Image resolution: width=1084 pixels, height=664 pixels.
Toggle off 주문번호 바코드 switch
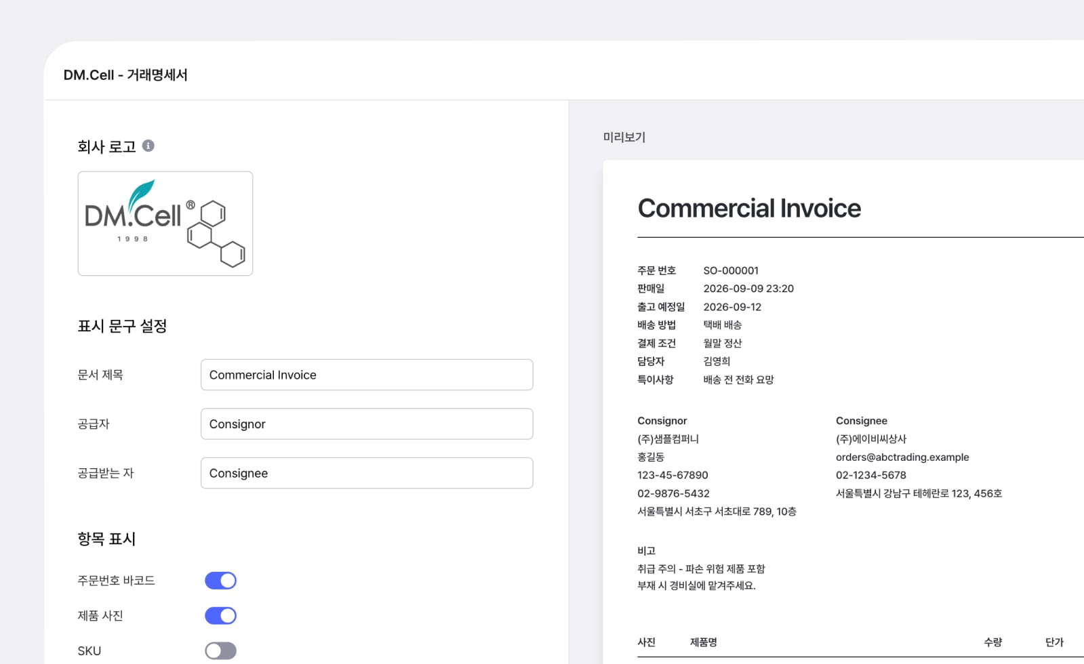220,581
